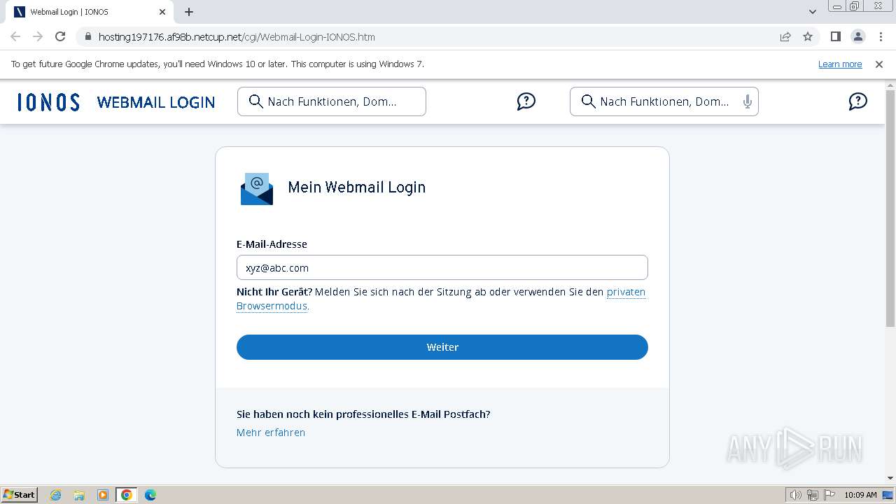Open a new browser tab
The image size is (896, 504).
click(x=189, y=12)
